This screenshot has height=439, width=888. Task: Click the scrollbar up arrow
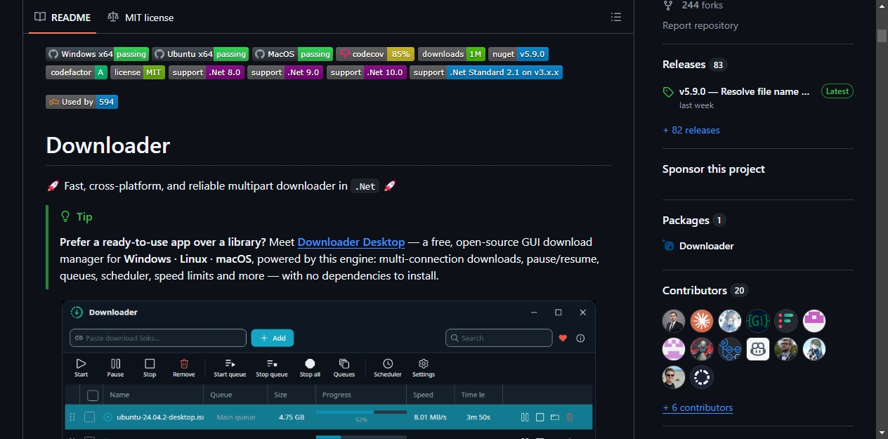[x=882, y=6]
